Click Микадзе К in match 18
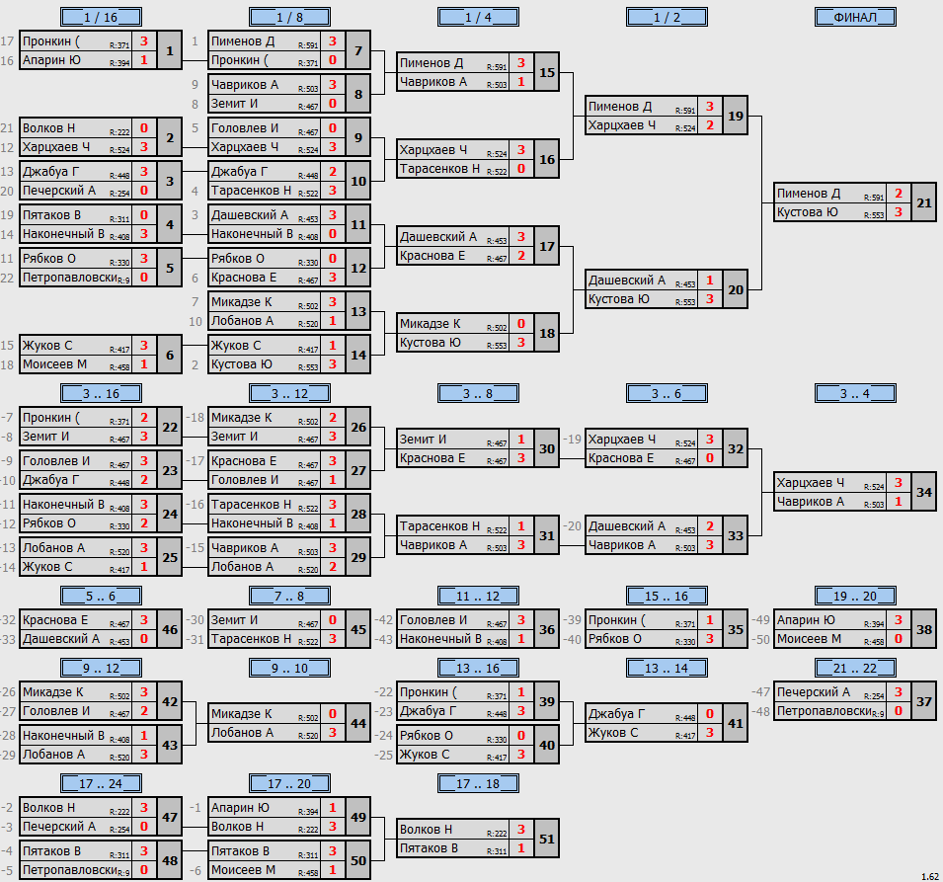Image resolution: width=943 pixels, height=882 pixels. click(x=430, y=324)
